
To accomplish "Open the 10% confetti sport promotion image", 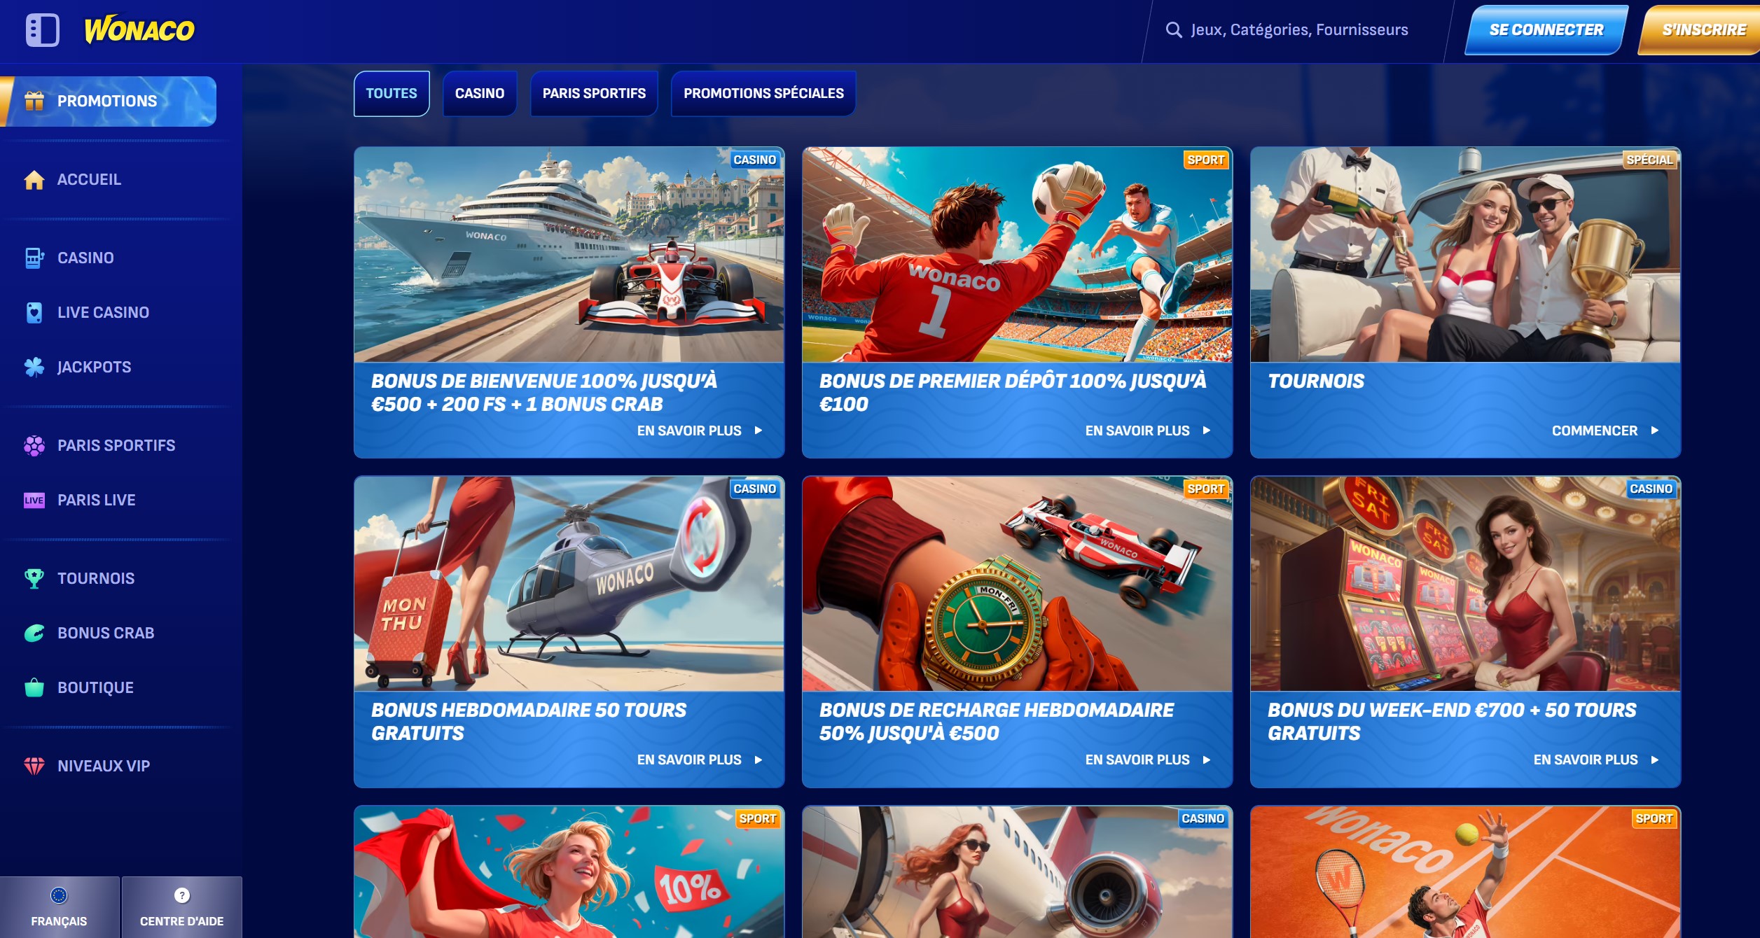I will pyautogui.click(x=569, y=872).
